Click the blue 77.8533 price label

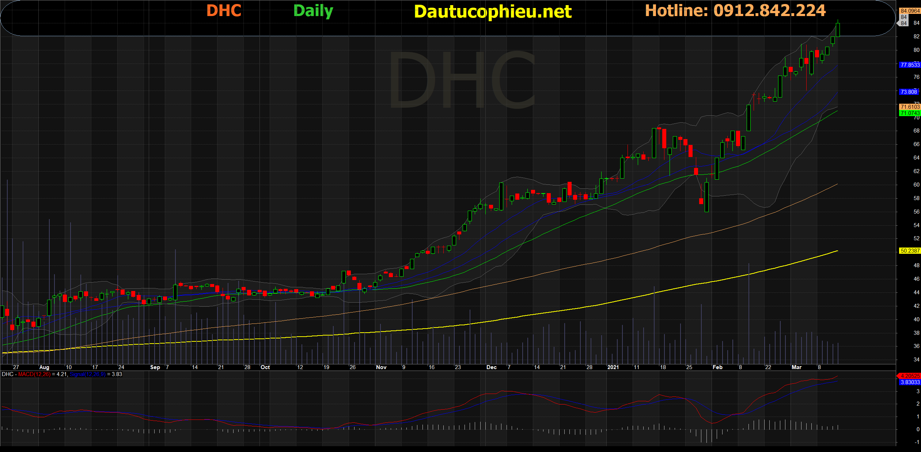910,65
